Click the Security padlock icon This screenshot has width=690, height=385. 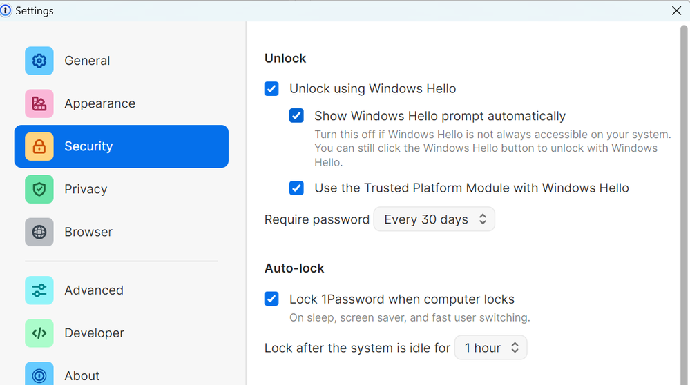coord(39,146)
